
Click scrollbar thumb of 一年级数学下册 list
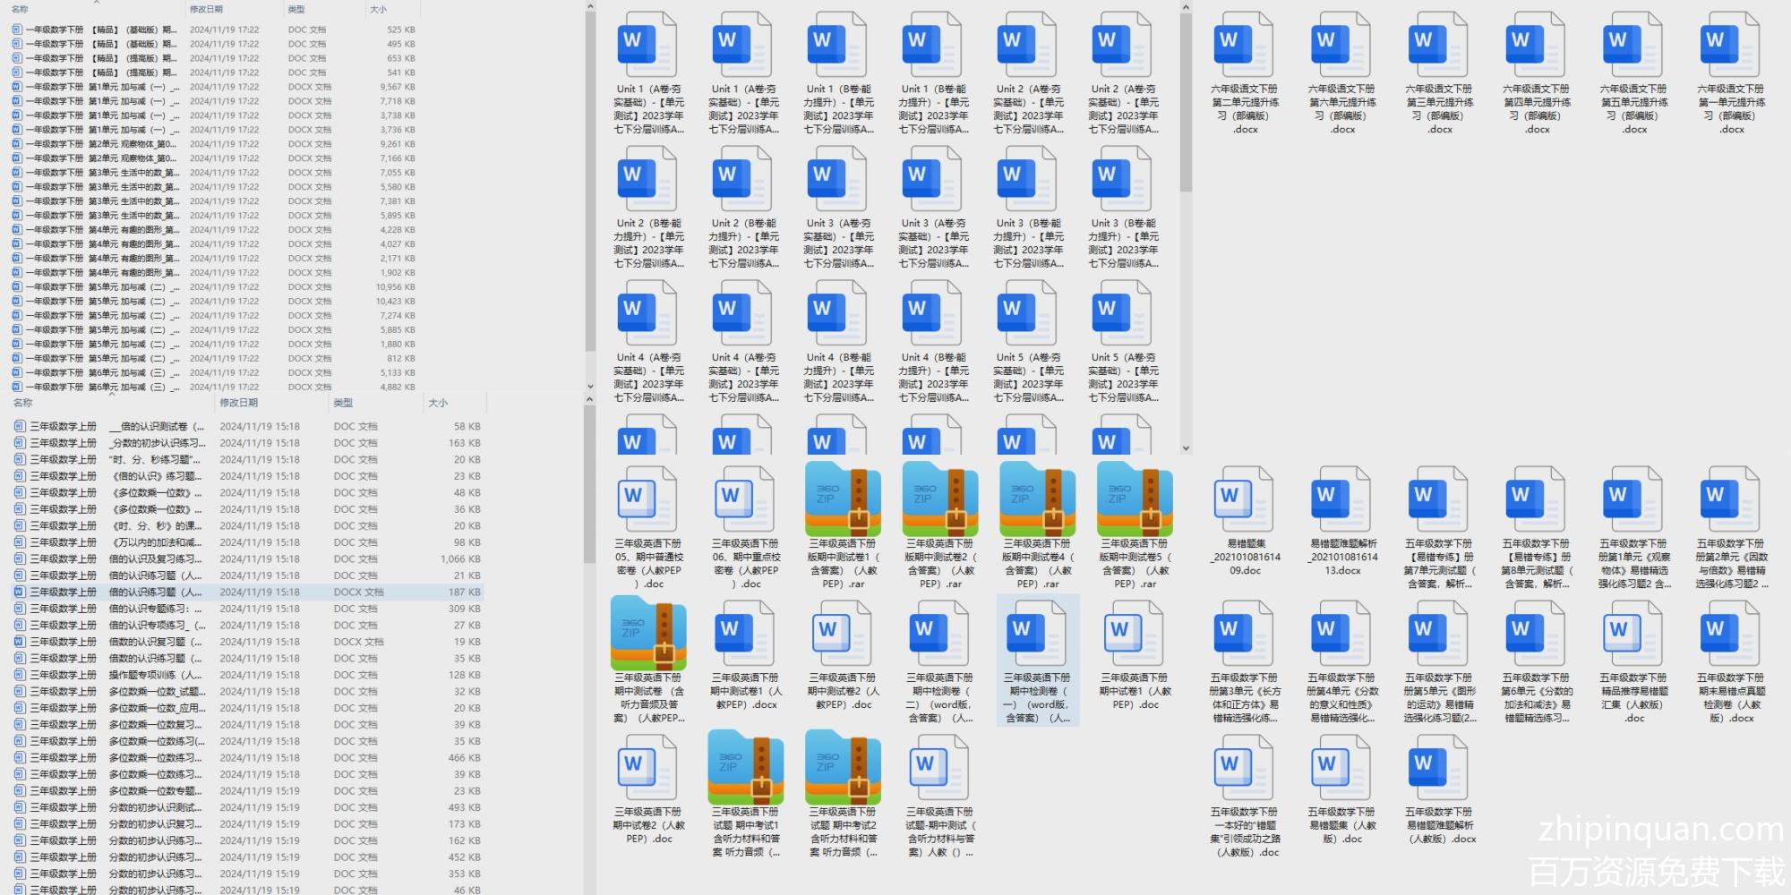point(589,179)
